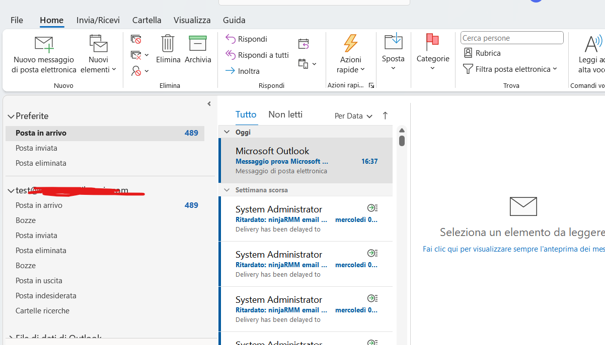The height and width of the screenshot is (345, 605).
Task: Click the Ignora conversation icon
Action: (x=136, y=39)
